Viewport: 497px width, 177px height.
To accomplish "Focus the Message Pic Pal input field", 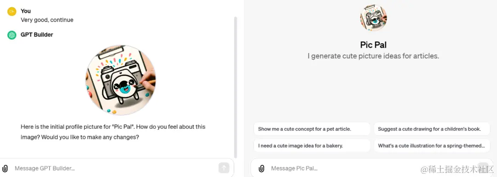I will tap(371, 168).
